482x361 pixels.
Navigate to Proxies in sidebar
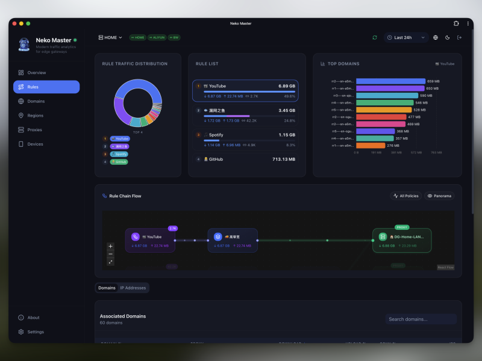pos(46,130)
